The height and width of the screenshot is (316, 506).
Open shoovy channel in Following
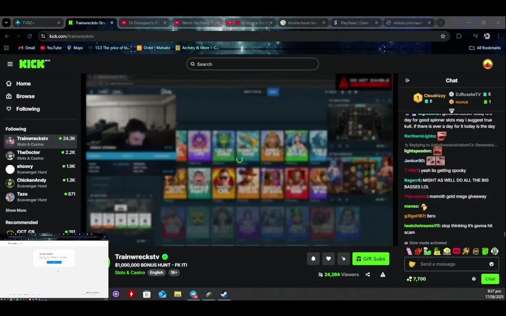[x=40, y=169]
